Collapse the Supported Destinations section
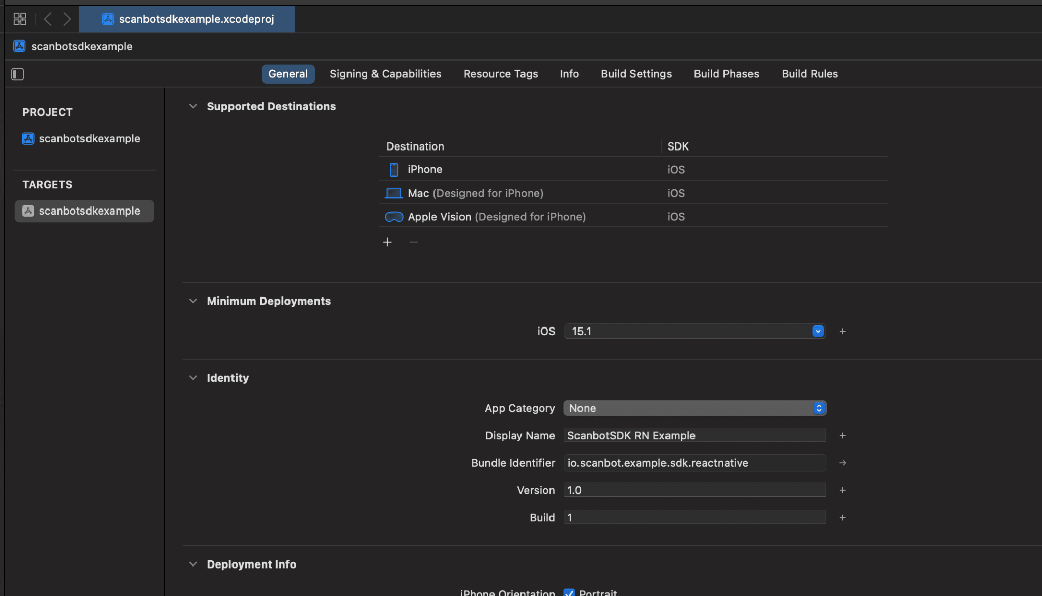Viewport: 1042px width, 596px height. coord(193,106)
